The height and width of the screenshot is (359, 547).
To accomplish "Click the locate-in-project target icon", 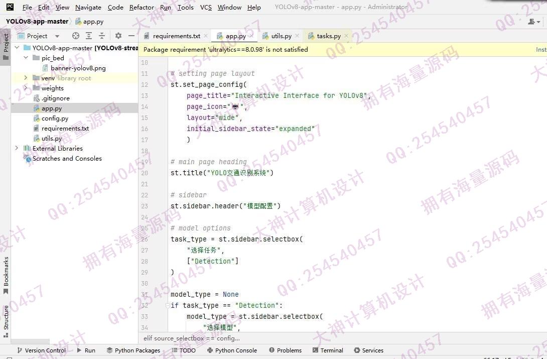I will [x=76, y=36].
